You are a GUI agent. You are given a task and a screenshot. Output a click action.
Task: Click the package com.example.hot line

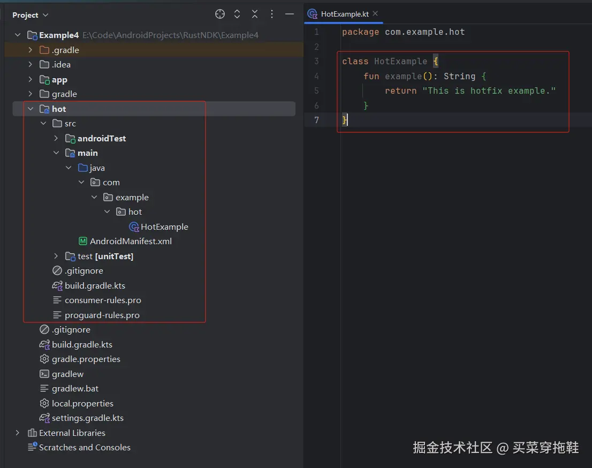403,32
